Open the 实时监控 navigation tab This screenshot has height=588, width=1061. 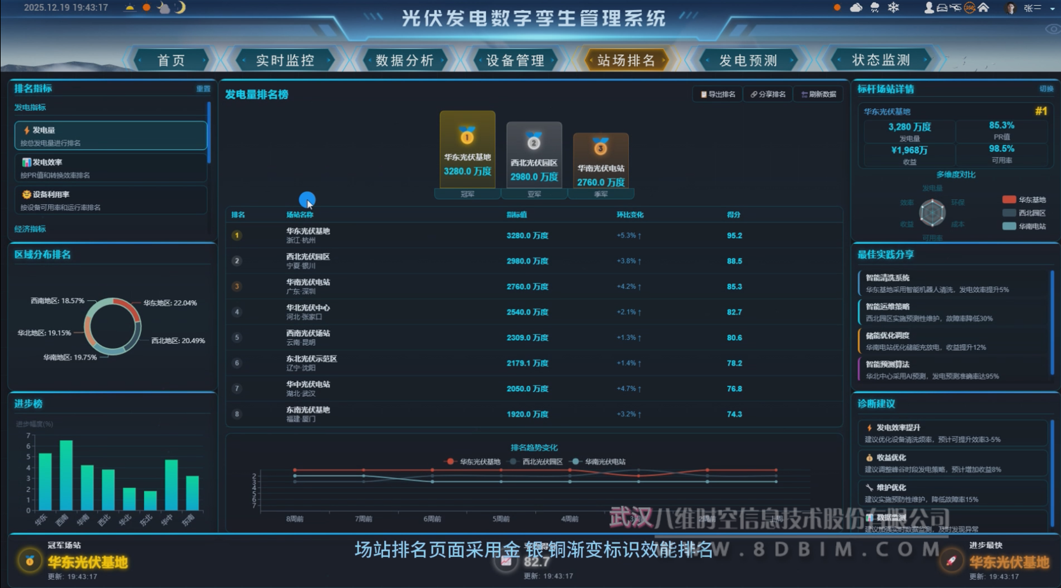285,60
